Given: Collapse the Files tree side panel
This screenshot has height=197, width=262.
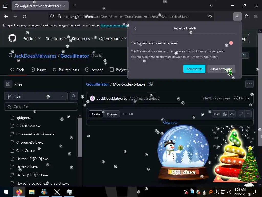Looking at the screenshot, I should coord(8,84).
